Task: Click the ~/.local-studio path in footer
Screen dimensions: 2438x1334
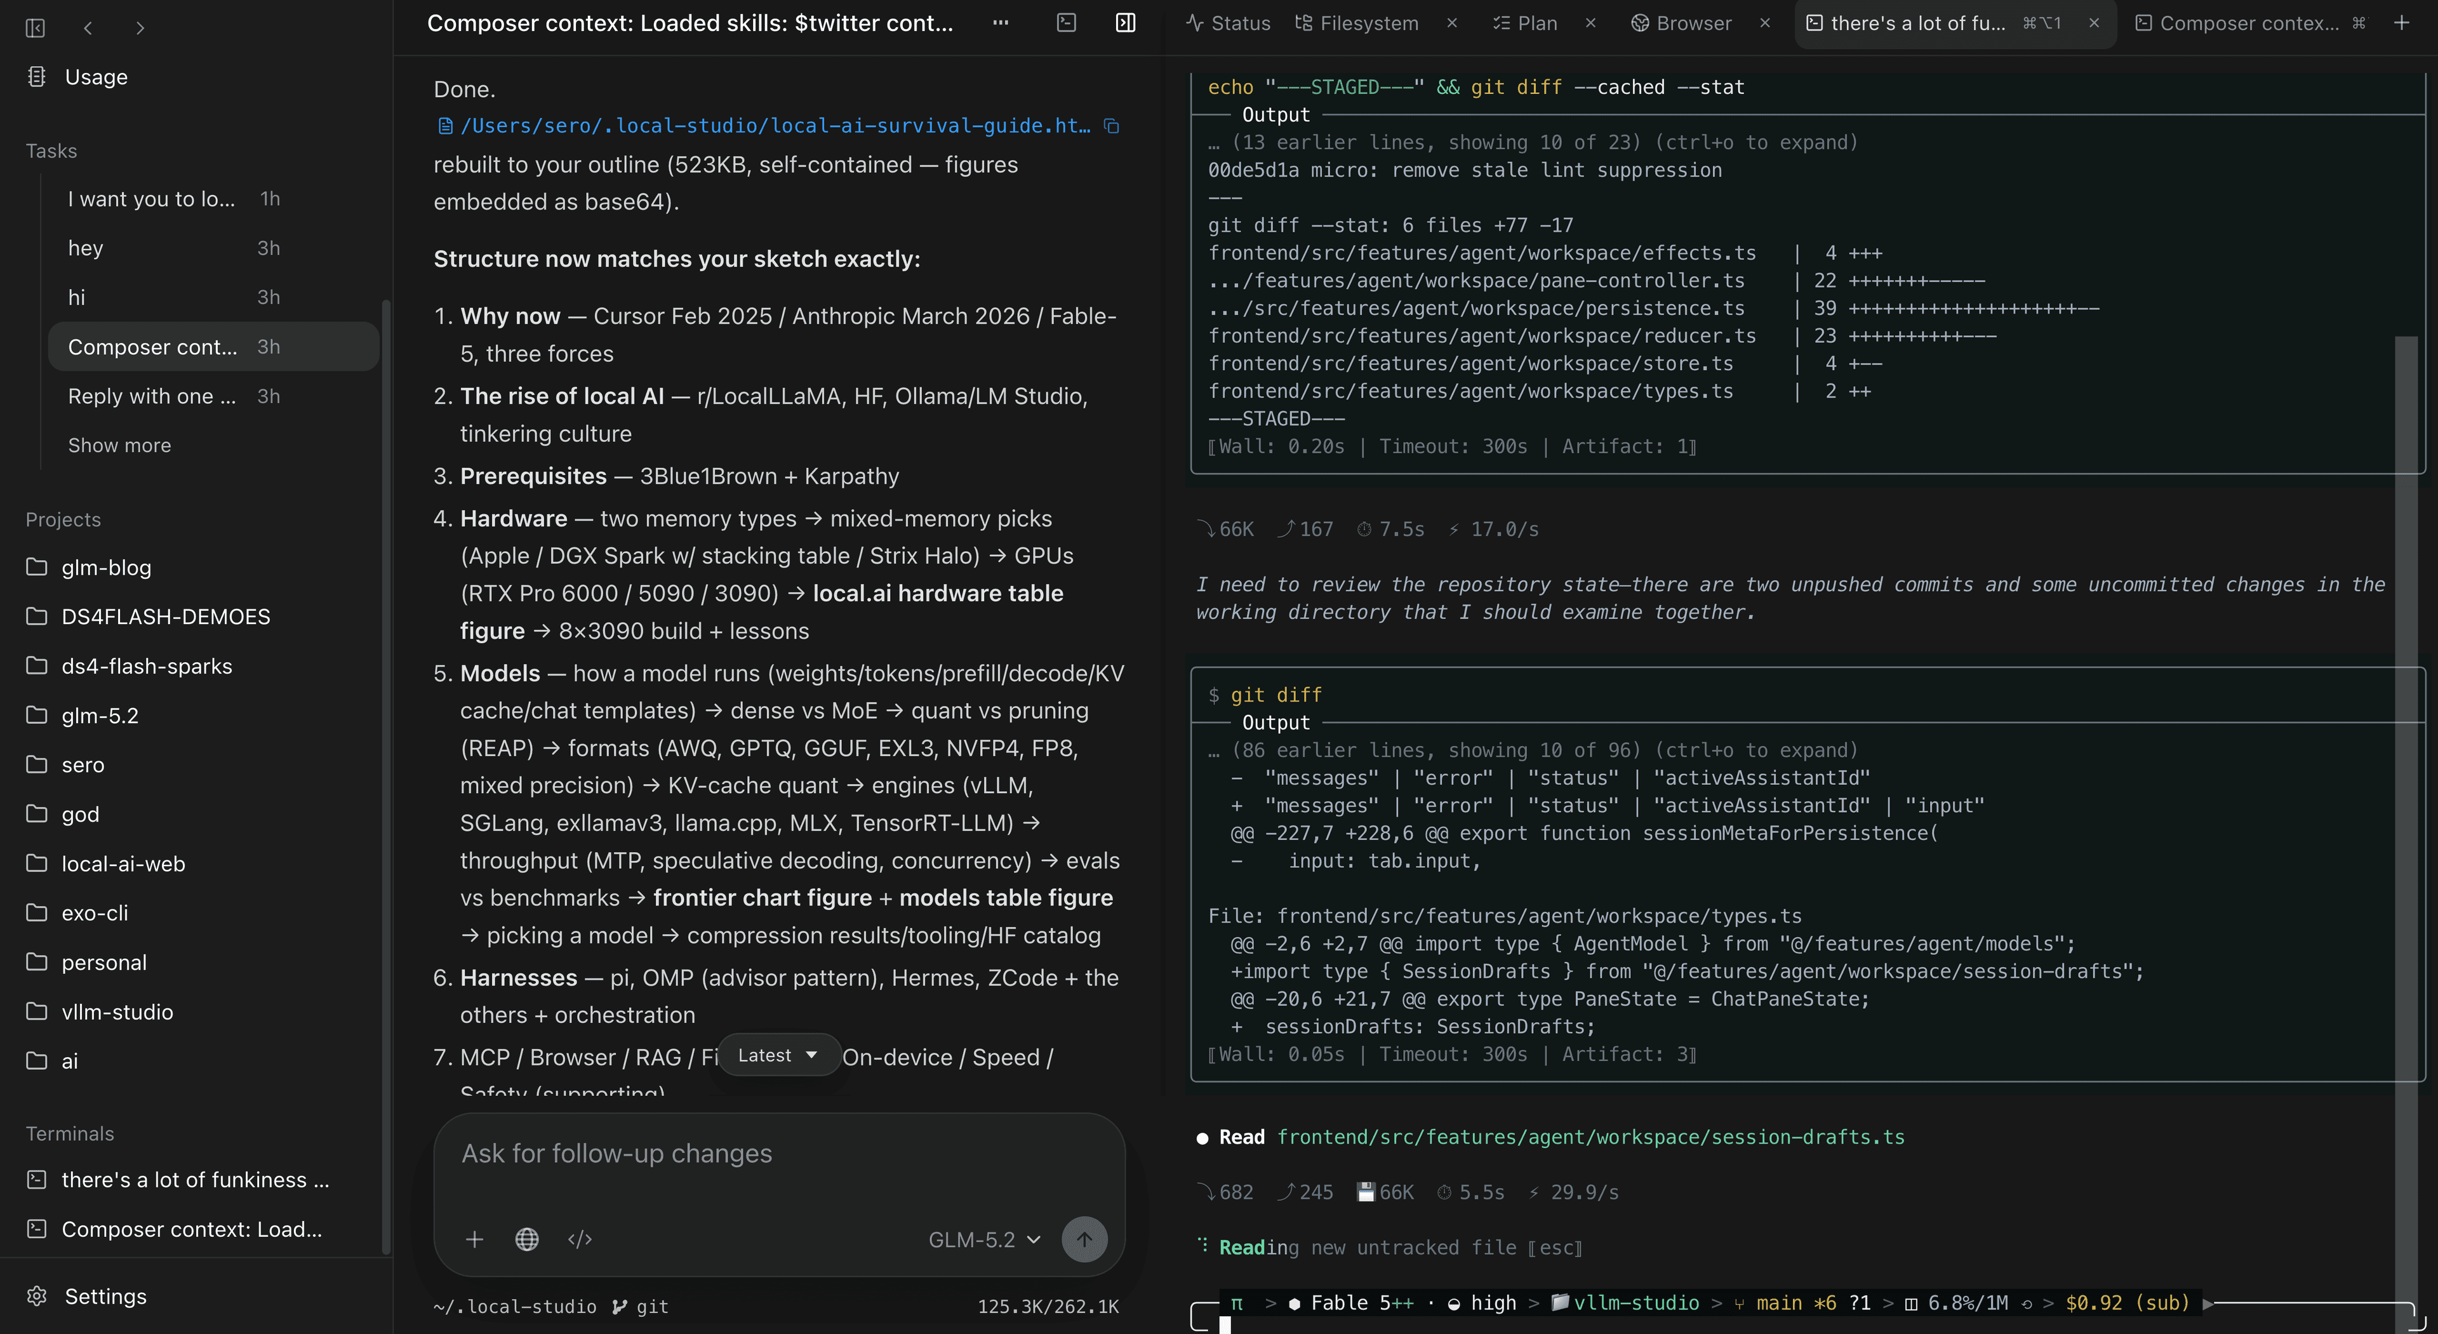Action: [515, 1307]
